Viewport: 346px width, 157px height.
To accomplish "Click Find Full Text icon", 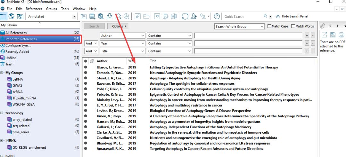I will 127,16.
